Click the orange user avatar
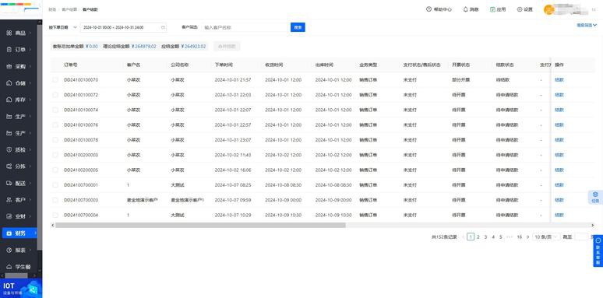The image size is (603, 298). click(x=548, y=9)
